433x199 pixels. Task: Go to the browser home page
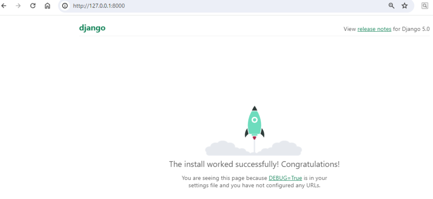click(47, 6)
